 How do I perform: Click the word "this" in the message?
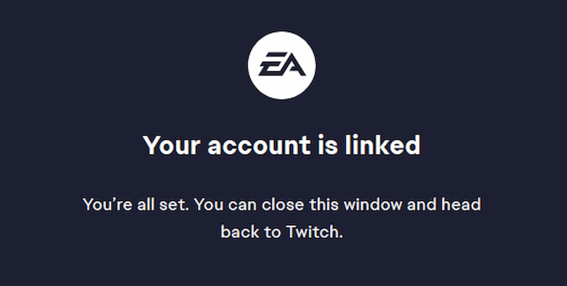coord(324,204)
